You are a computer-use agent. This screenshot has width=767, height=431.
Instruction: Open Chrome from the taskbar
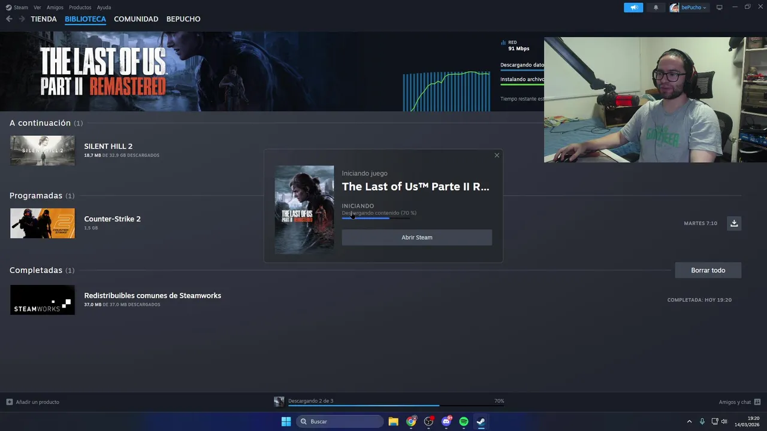[411, 421]
